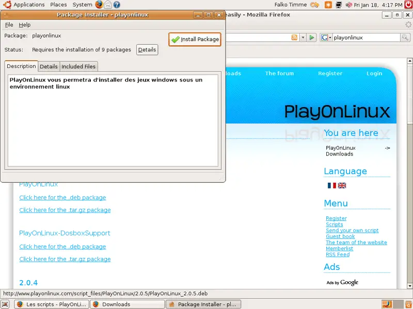Click the PlayOnLinux-DosboxSupport heading
Screen dimensions: 413x309
65,233
